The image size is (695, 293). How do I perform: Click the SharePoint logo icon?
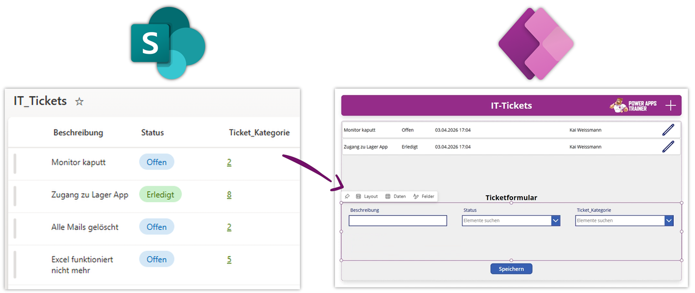[x=168, y=43]
